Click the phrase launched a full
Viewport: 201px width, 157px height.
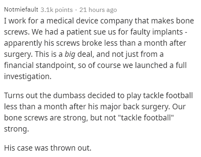[161, 65]
